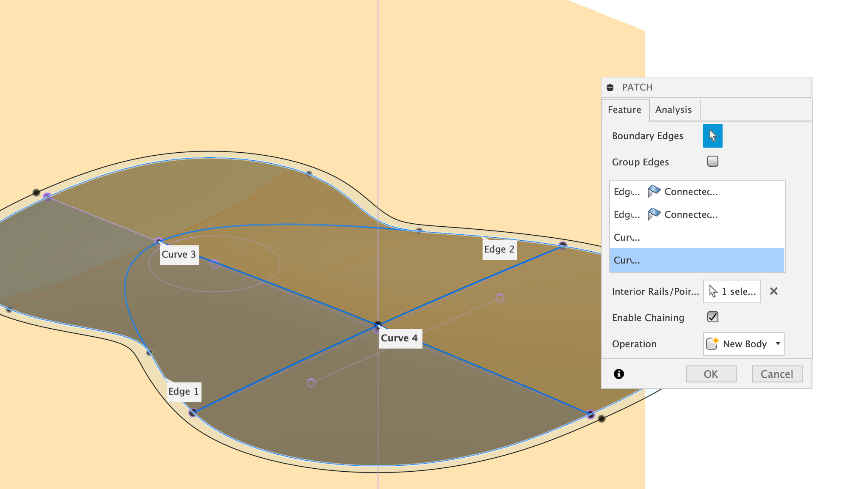Select the Feature tab
The height and width of the screenshot is (489, 850).
[624, 110]
